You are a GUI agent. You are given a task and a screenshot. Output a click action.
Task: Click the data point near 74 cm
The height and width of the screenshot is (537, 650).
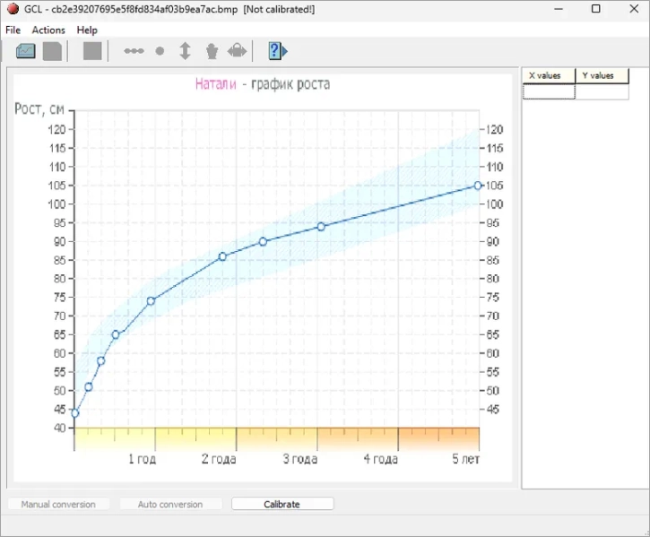point(151,301)
